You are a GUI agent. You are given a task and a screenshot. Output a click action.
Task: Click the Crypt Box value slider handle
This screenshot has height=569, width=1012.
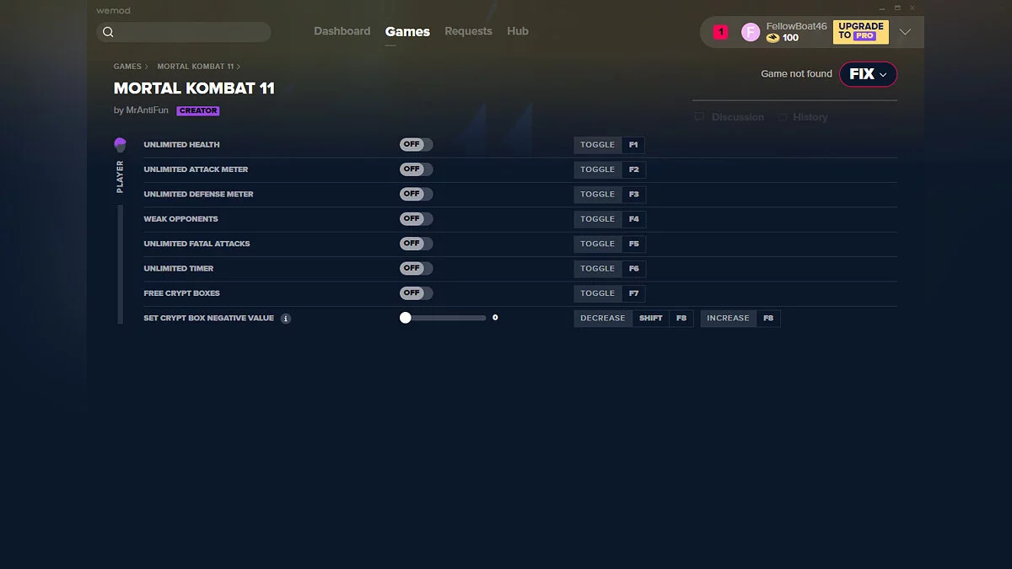tap(406, 318)
